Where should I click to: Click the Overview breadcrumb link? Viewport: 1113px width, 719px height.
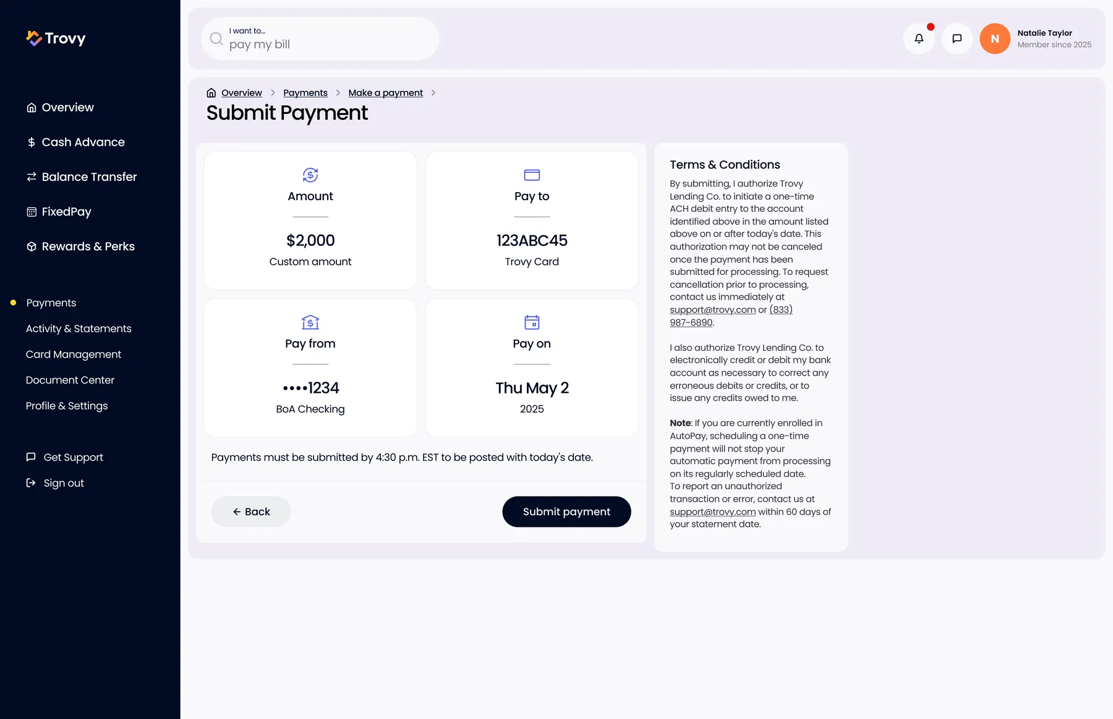[242, 93]
